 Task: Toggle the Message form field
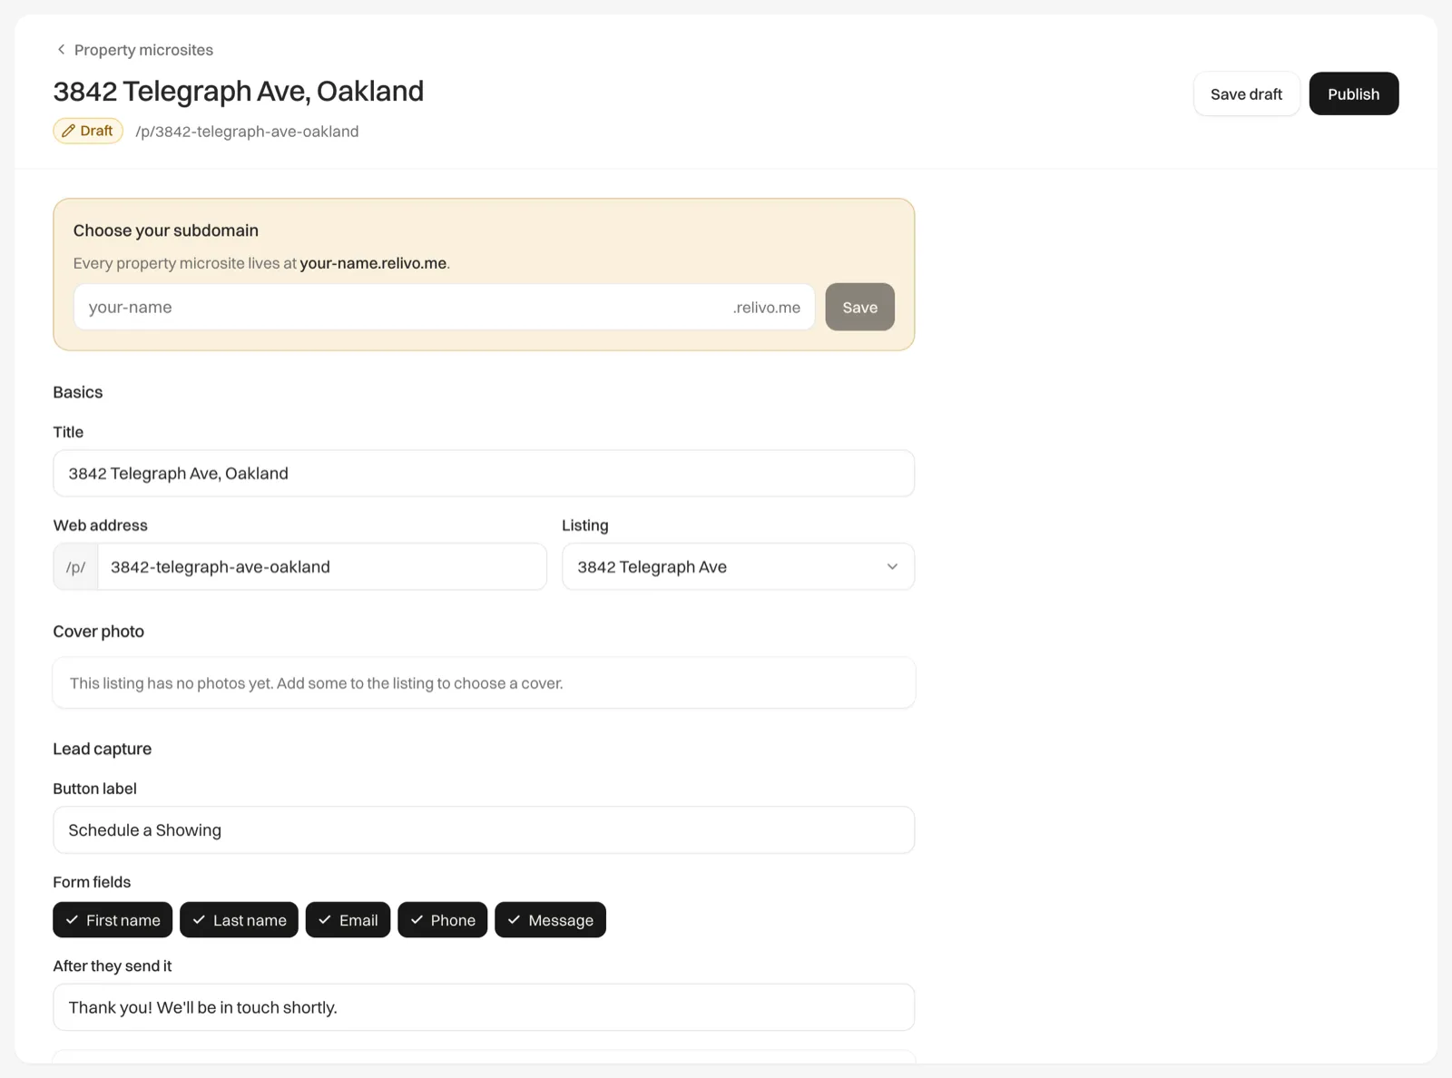pyautogui.click(x=550, y=919)
